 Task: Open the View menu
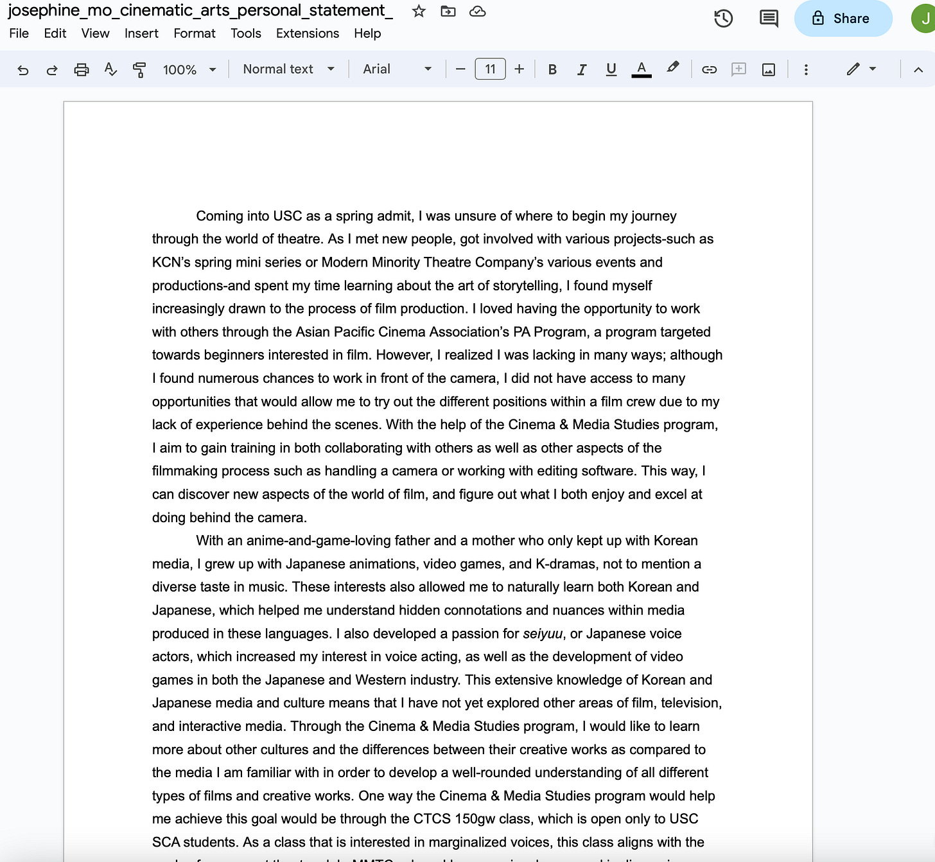(95, 33)
